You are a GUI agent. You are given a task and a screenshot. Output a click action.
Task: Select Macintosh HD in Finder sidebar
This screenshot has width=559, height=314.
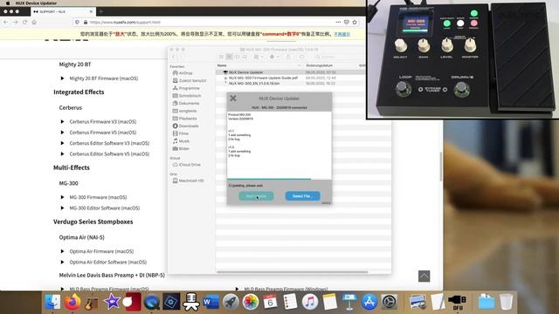coord(189,181)
